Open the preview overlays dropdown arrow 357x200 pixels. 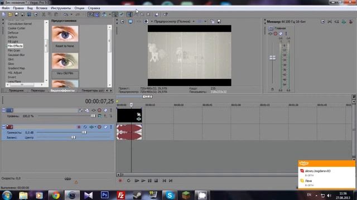pos(205,22)
